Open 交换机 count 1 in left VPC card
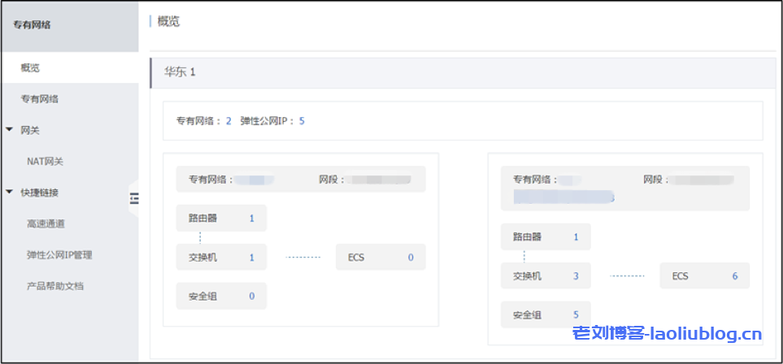The height and width of the screenshot is (364, 783). 252,258
